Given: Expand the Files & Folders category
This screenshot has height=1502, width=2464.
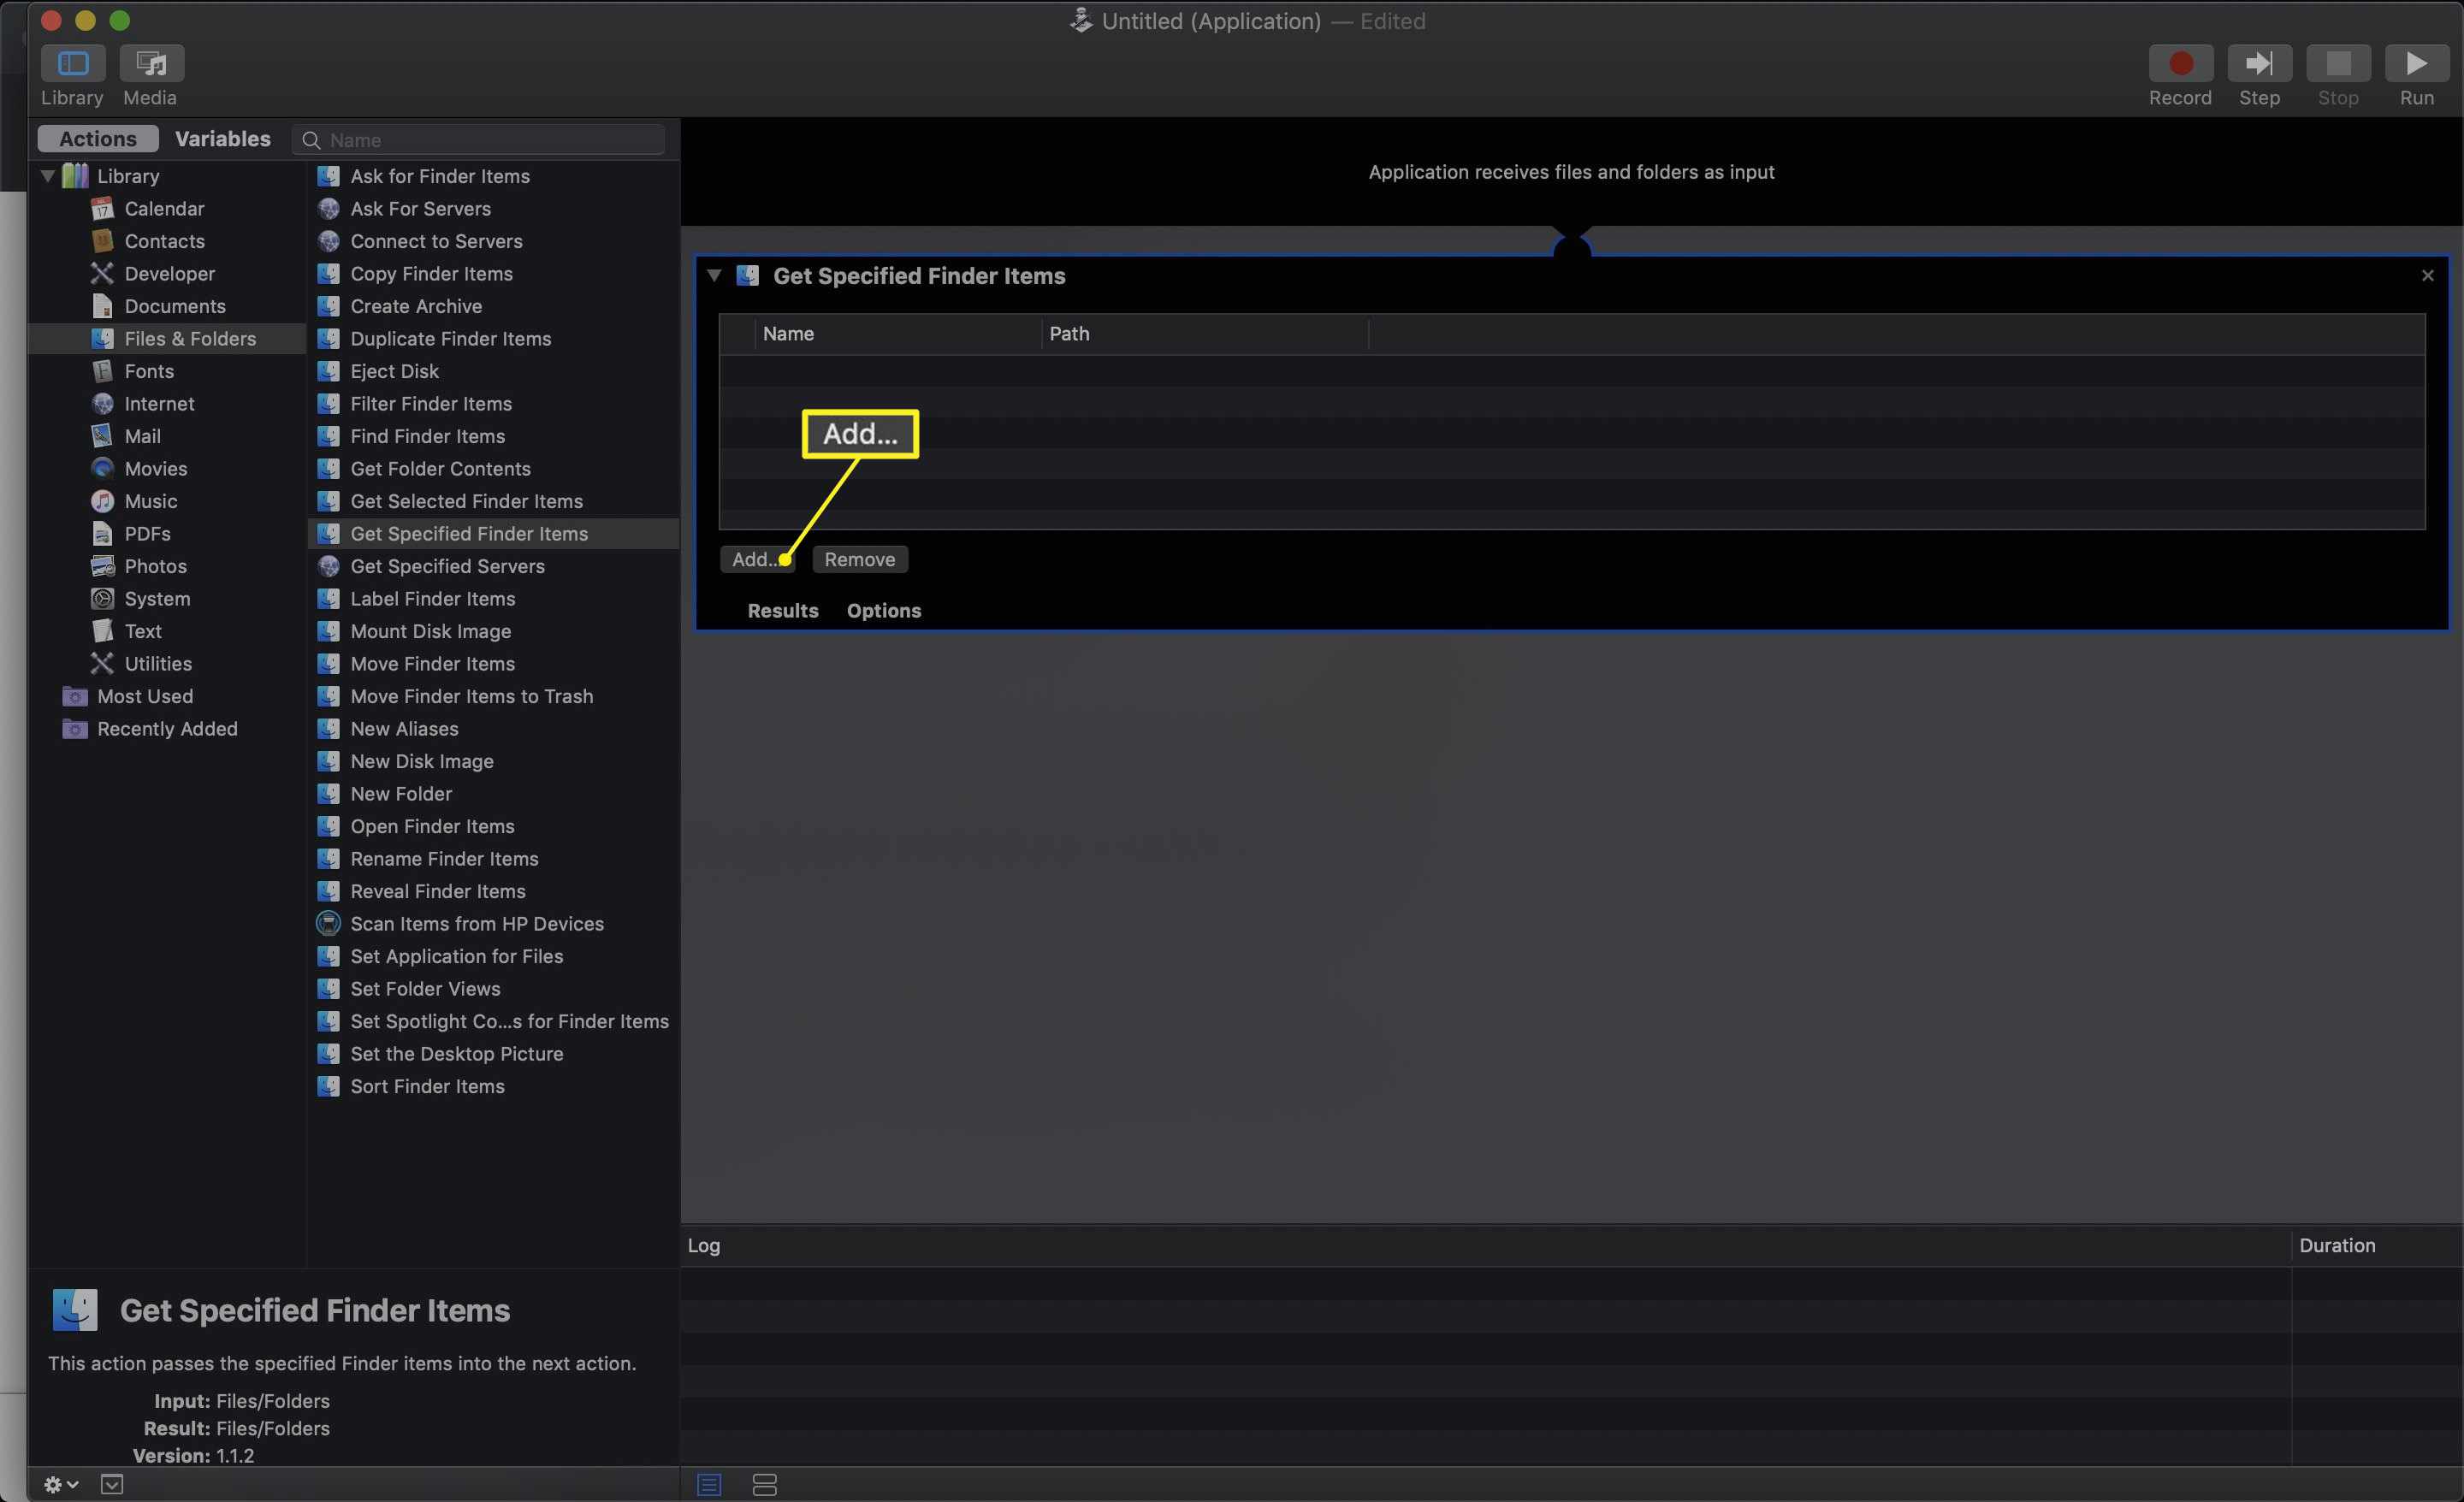Looking at the screenshot, I should 190,338.
